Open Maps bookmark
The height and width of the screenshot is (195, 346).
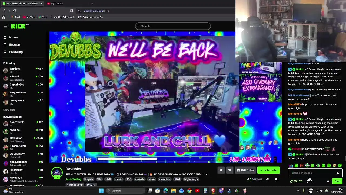click(43, 17)
